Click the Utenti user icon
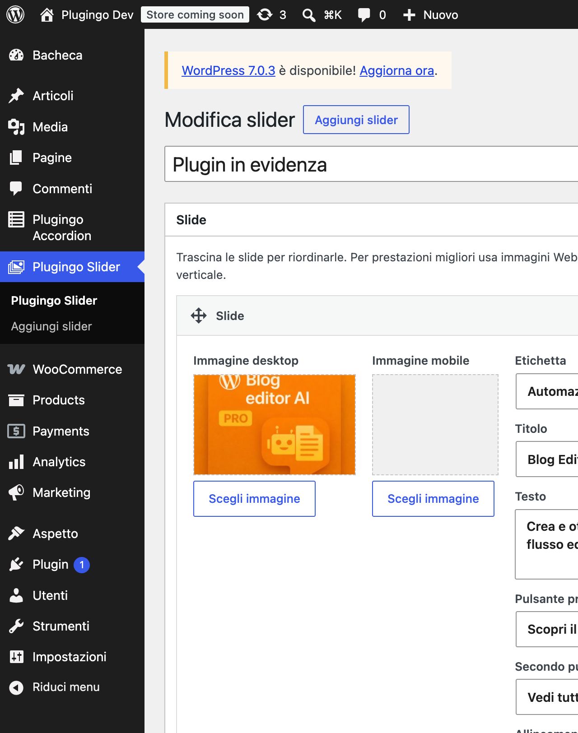Screen dimensions: 578x733 pos(16,595)
